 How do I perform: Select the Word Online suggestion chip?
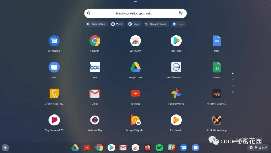(x=96, y=24)
